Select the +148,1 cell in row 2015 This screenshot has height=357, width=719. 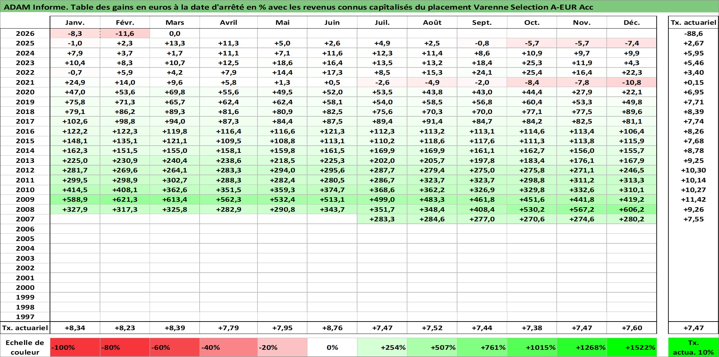click(x=75, y=141)
